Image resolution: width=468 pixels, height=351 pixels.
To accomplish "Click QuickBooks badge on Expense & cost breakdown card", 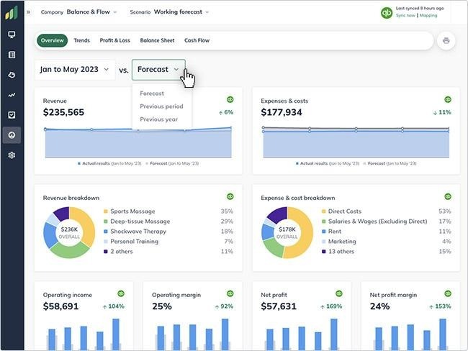I will coord(448,196).
